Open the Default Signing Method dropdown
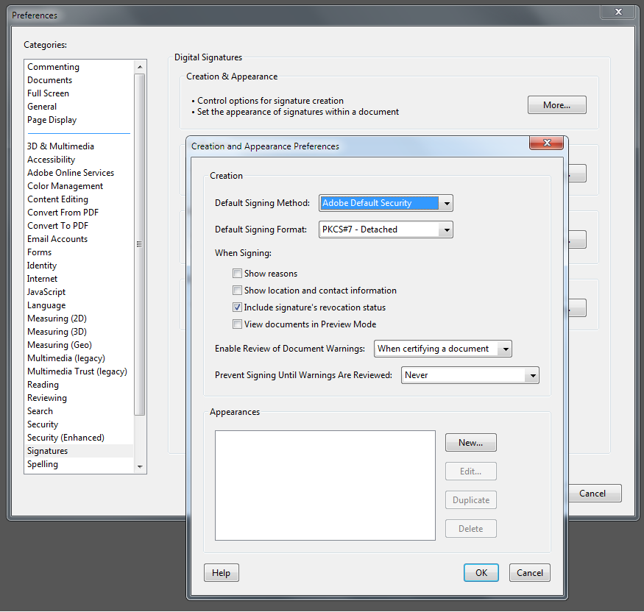 click(386, 203)
